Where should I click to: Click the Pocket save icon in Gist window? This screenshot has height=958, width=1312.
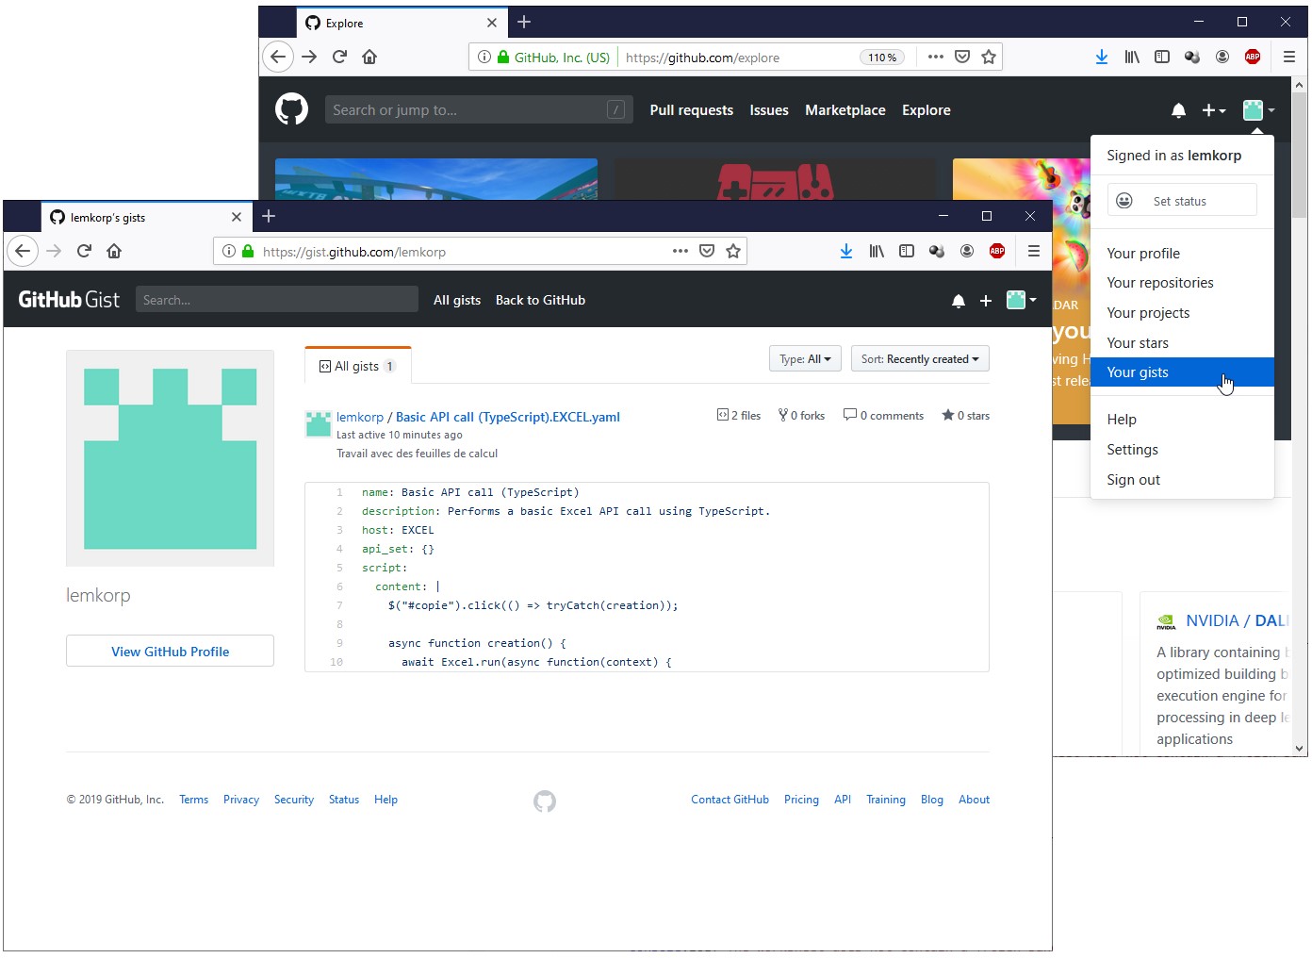coord(706,251)
